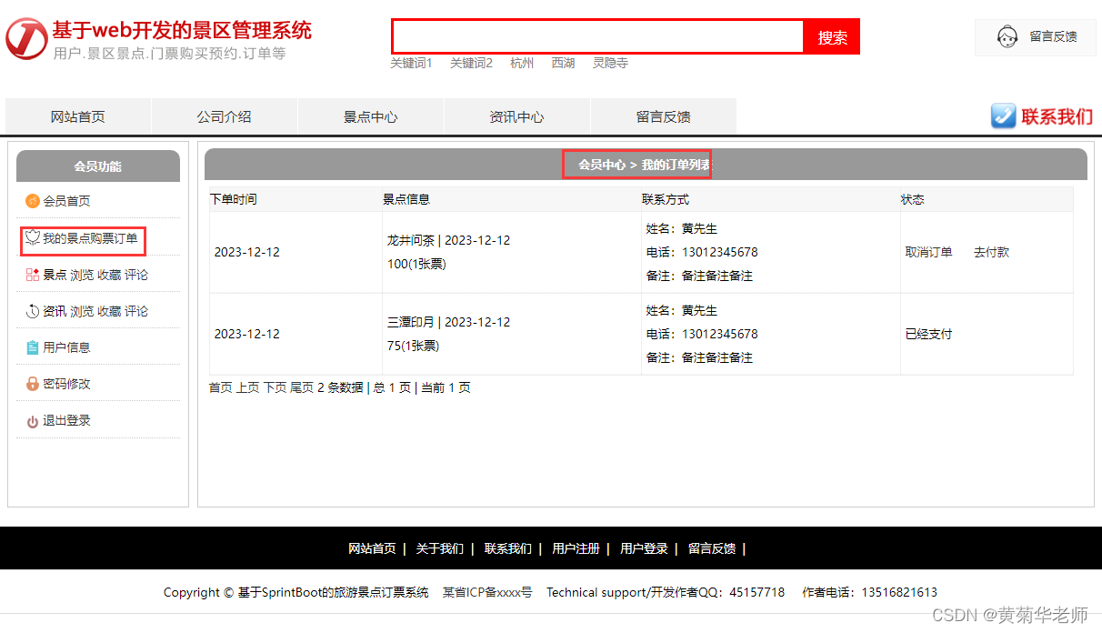
Task: Click 上页 pagination link
Action: [248, 387]
